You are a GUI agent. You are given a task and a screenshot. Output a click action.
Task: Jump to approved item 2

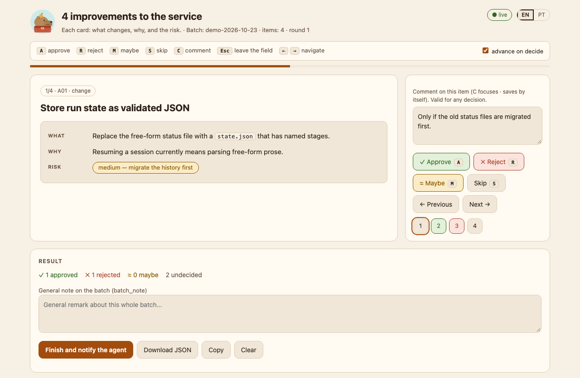pos(439,226)
